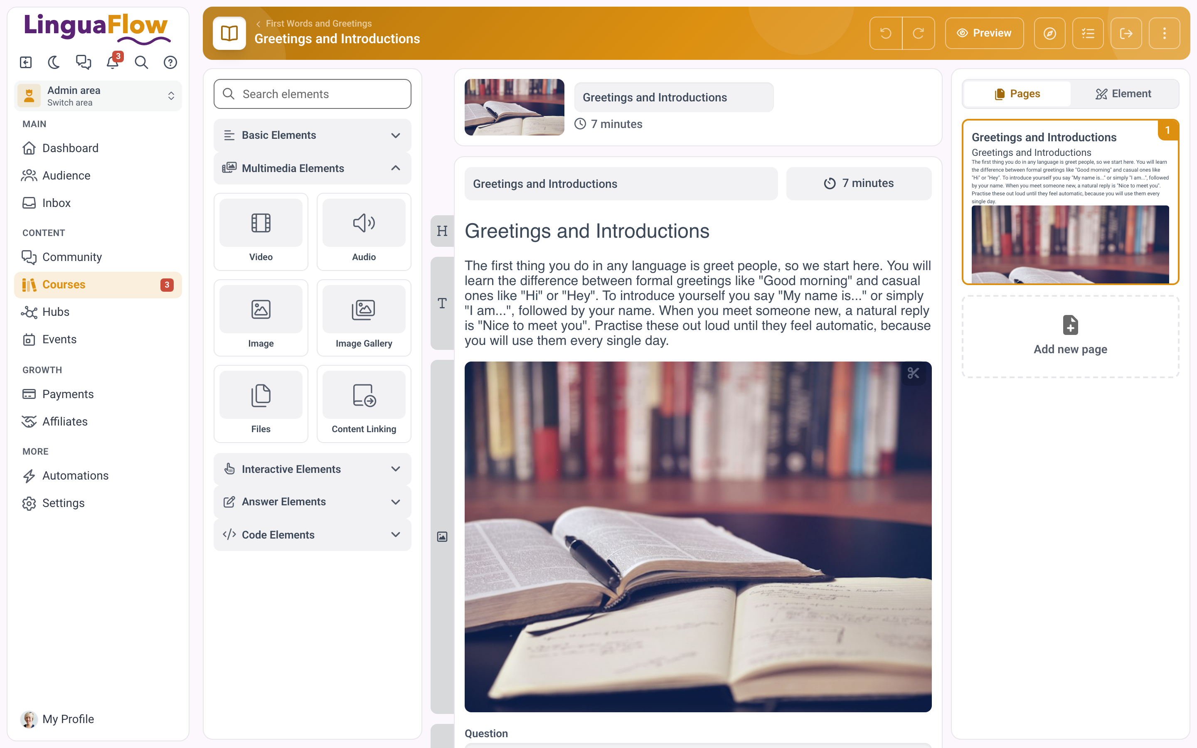Select the text block T handle

point(442,303)
